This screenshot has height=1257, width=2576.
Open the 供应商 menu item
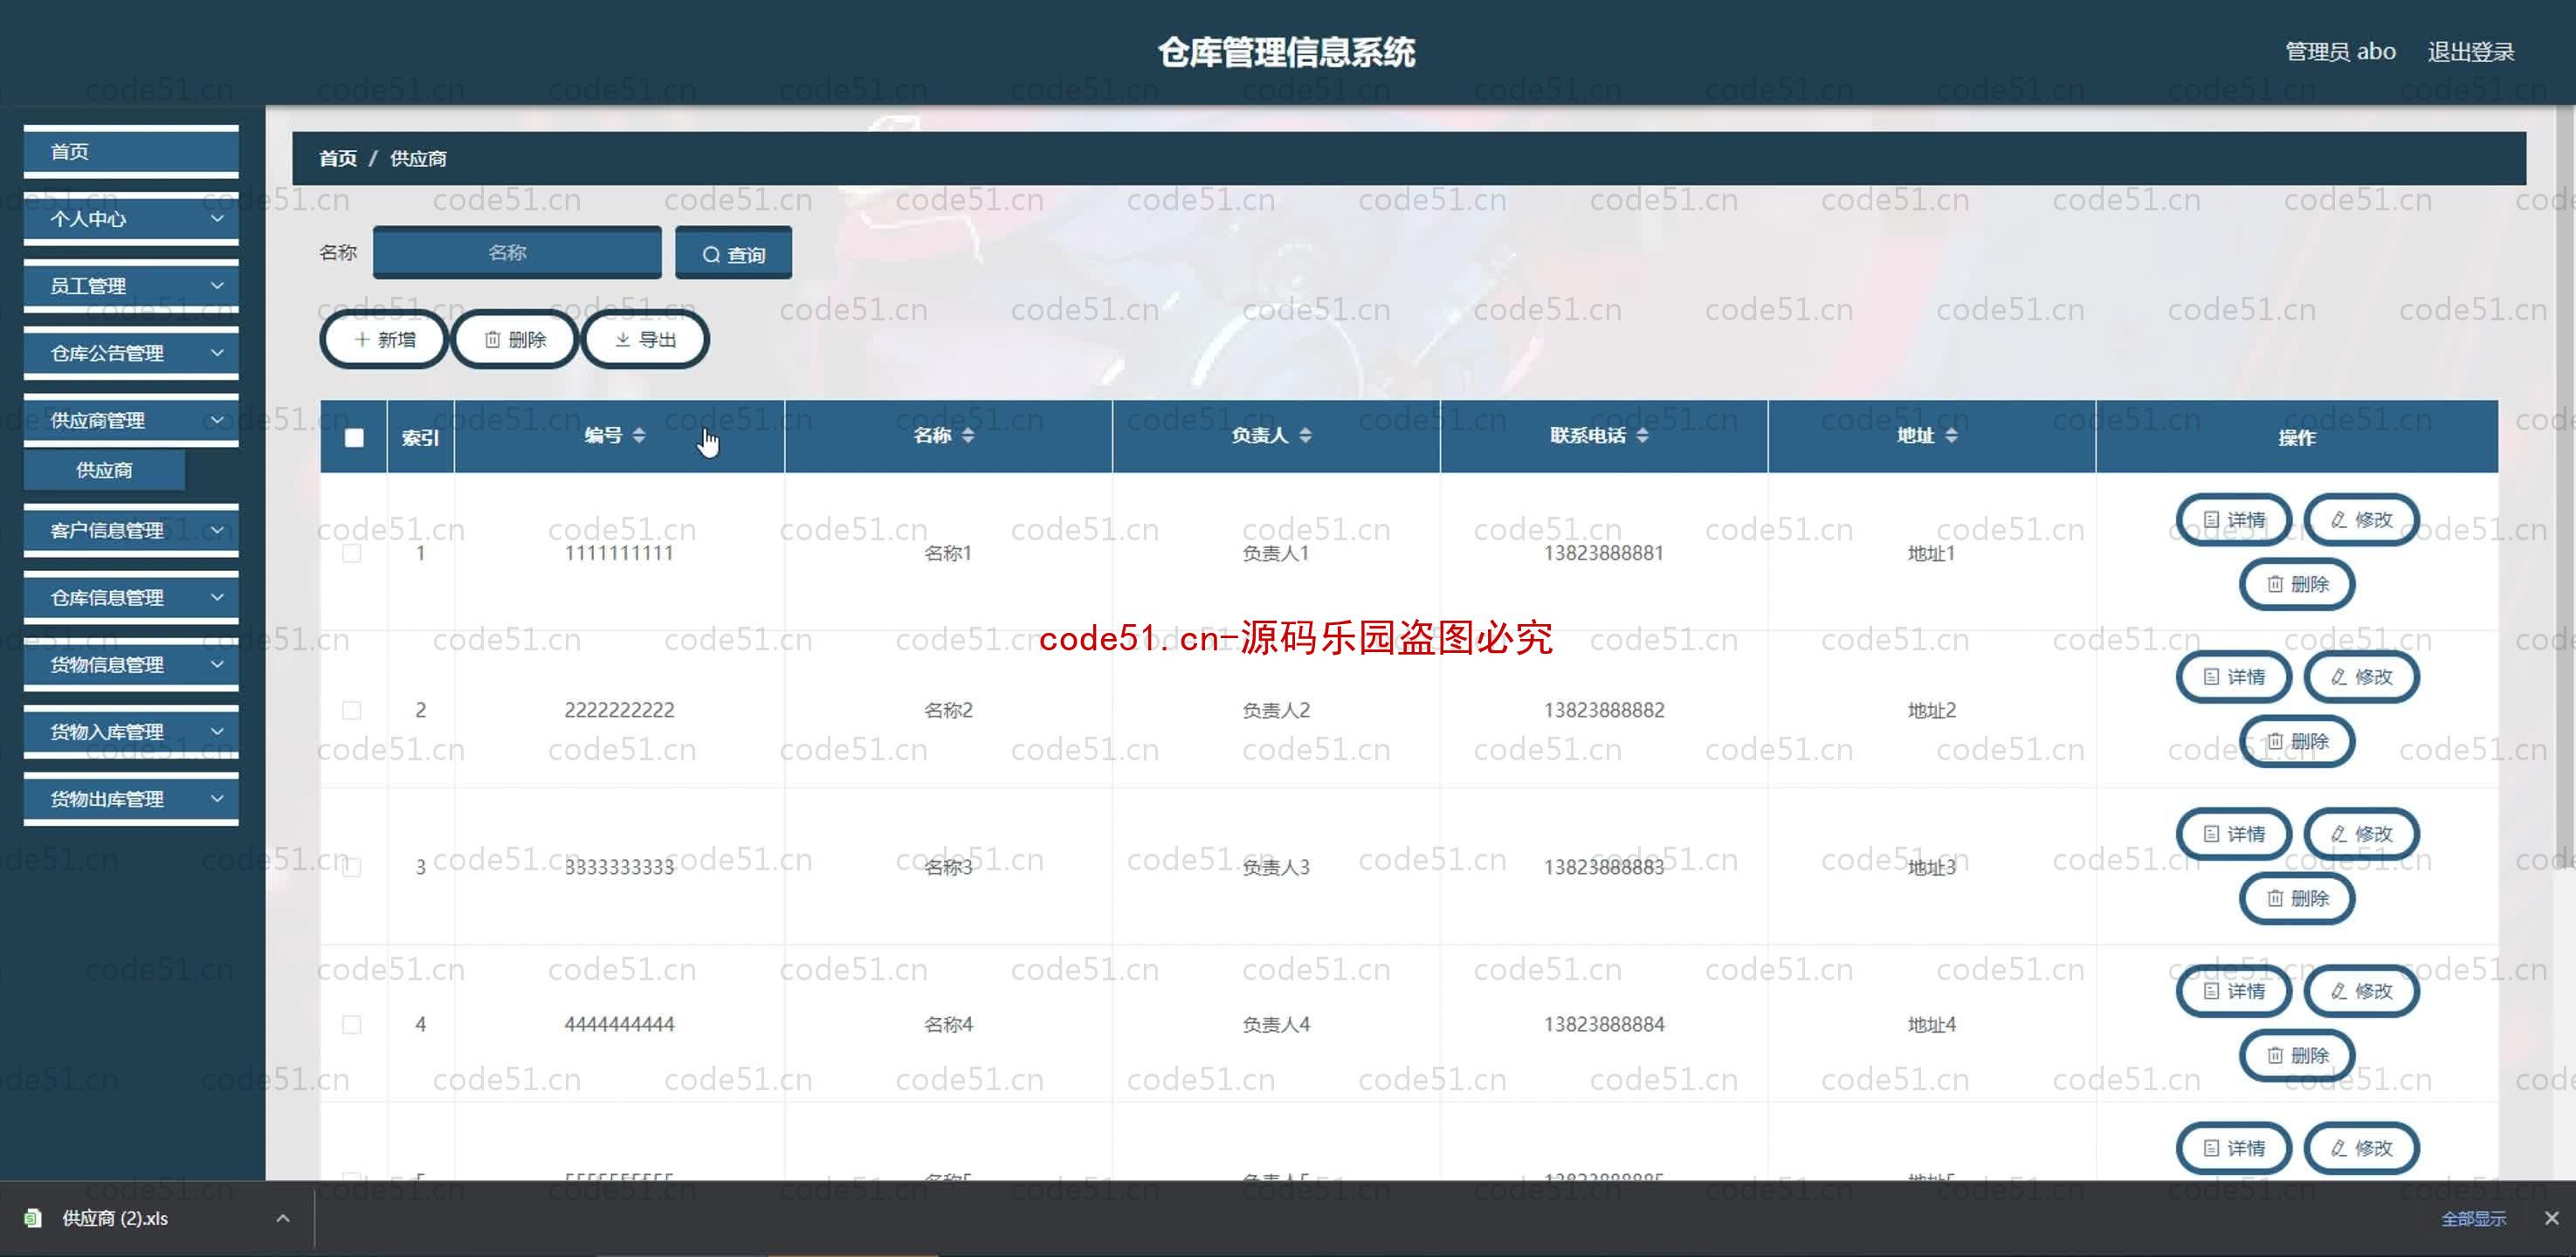point(104,470)
